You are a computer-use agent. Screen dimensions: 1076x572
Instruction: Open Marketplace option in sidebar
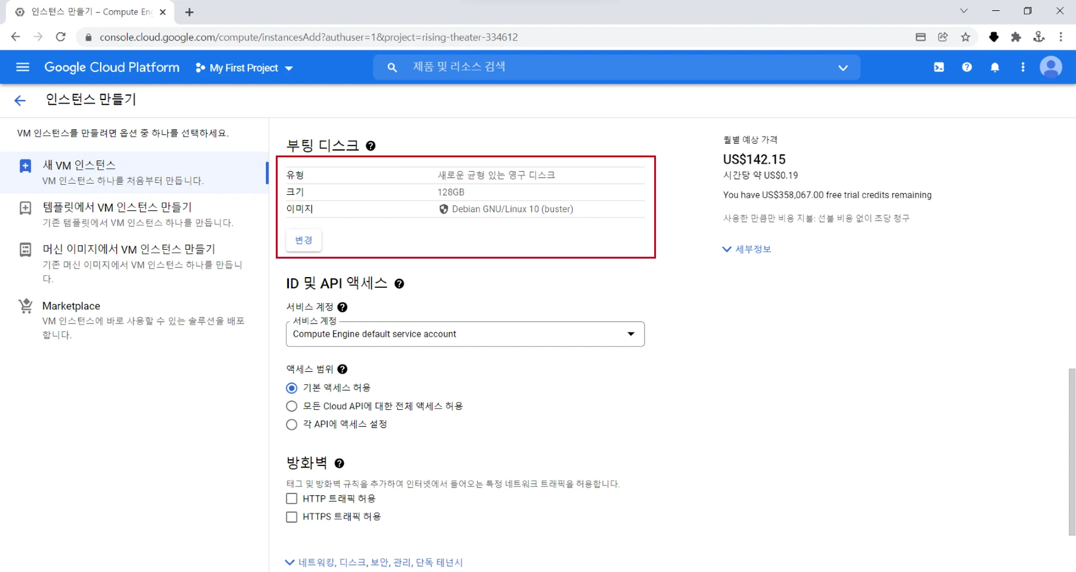pyautogui.click(x=134, y=320)
